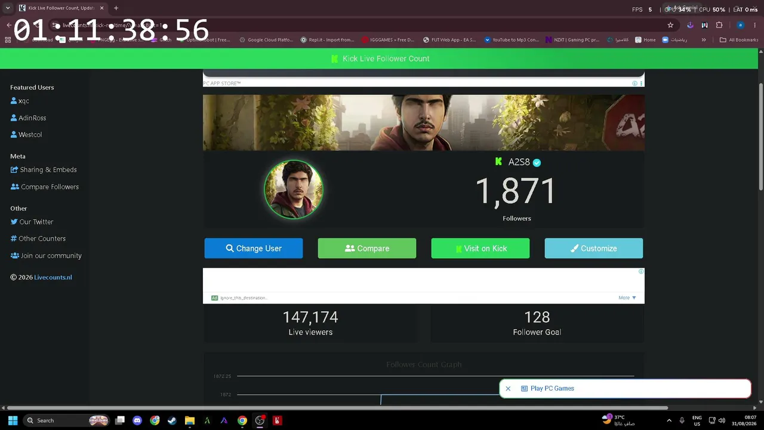
Task: Open the All Bookmarks folder
Action: [739, 40]
